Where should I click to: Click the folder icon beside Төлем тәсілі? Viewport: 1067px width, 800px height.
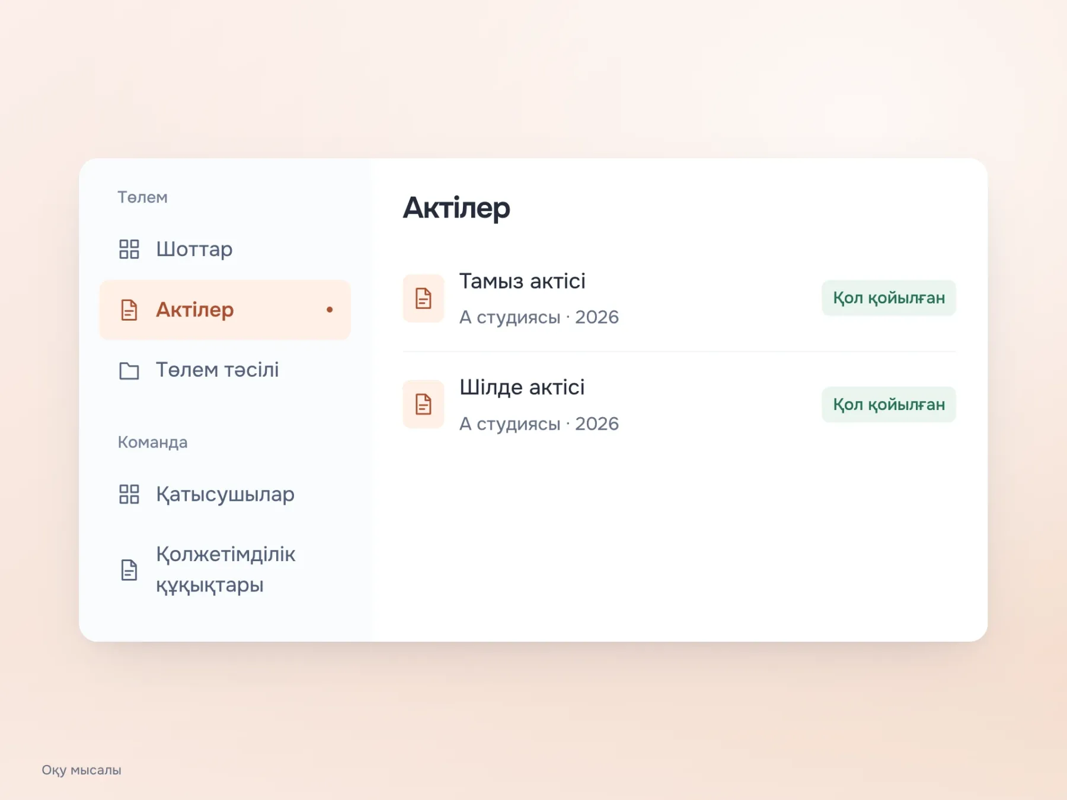pos(129,371)
